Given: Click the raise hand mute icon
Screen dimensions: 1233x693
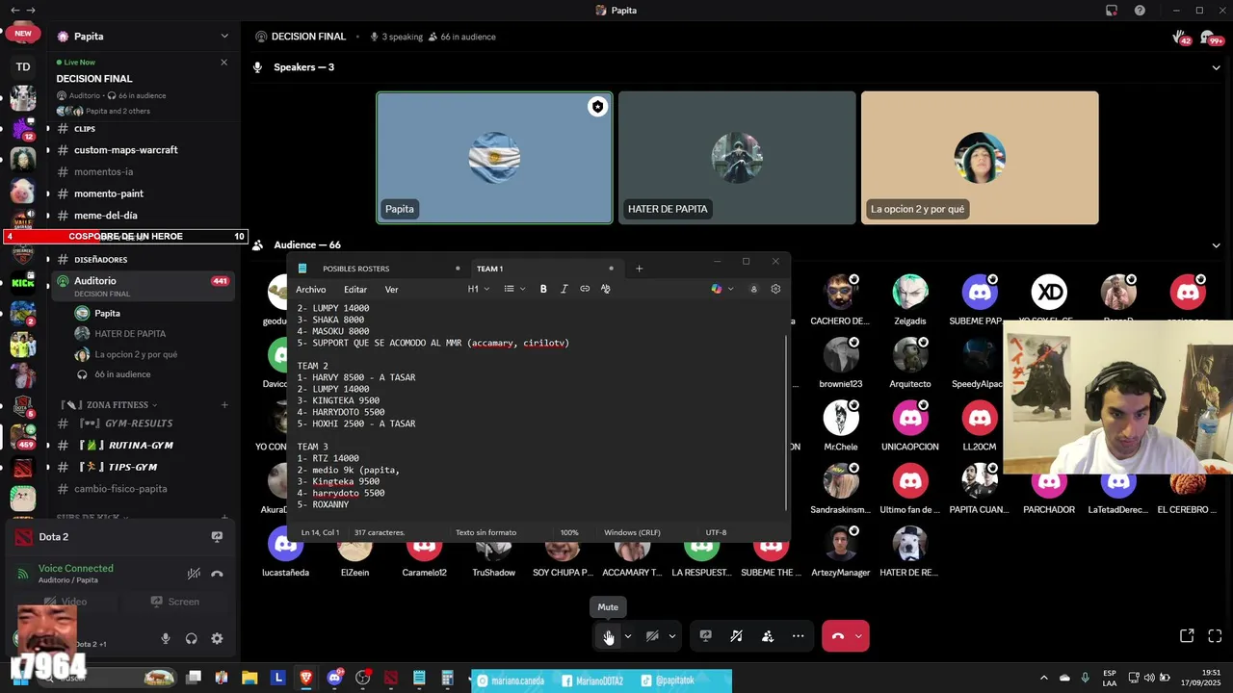Looking at the screenshot, I should pyautogui.click(x=608, y=636).
